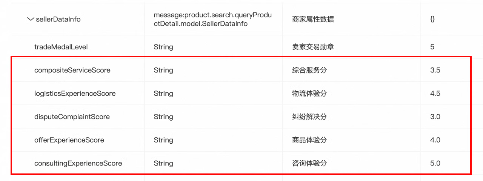Select the offerExperienceScore field name
This screenshot has height=181, width=483.
(x=69, y=140)
